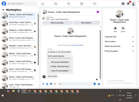Viewport: 139px width, 102px height.
Task: Open Patrick Dale conversation
Action: click(19, 24)
